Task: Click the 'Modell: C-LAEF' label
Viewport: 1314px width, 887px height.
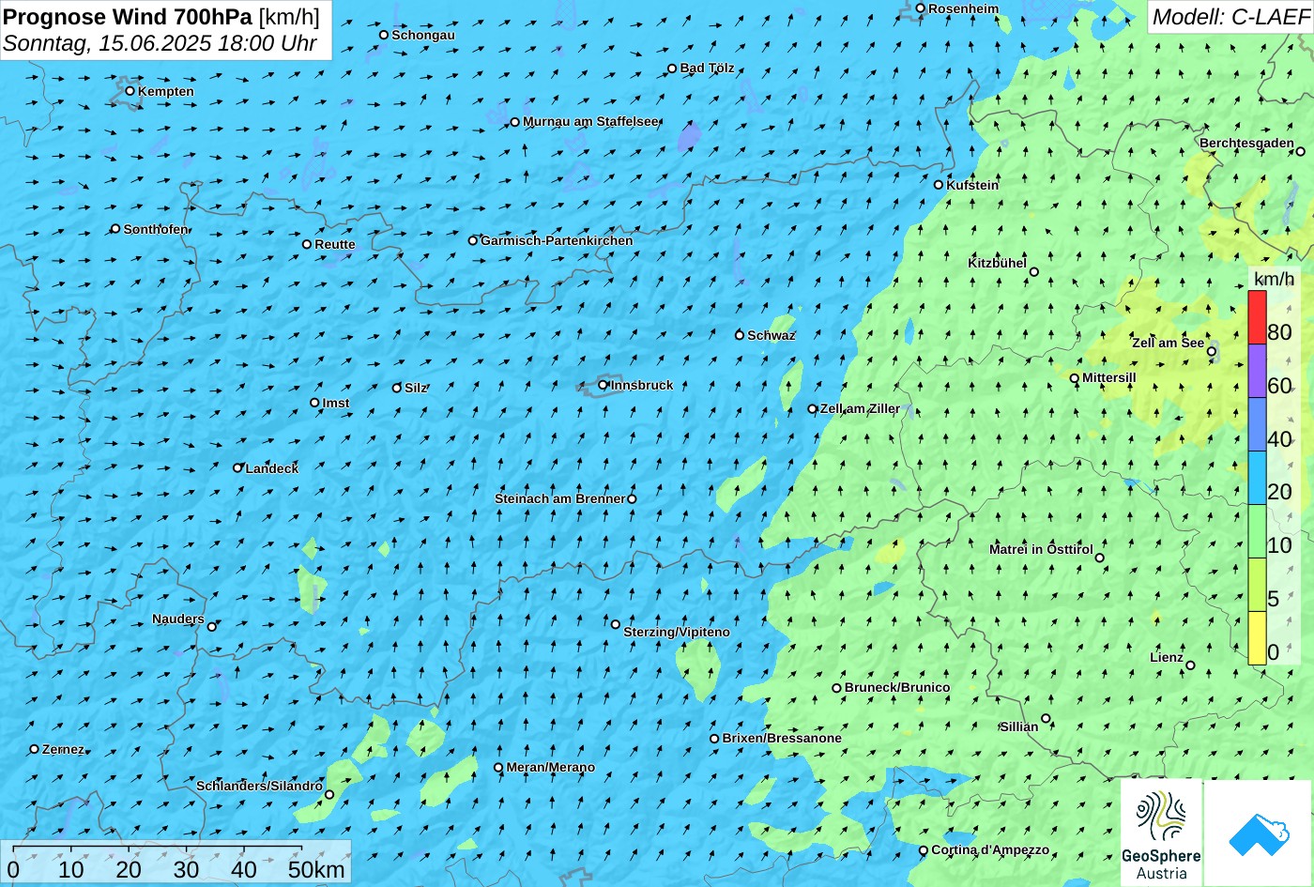Action: pyautogui.click(x=1230, y=16)
